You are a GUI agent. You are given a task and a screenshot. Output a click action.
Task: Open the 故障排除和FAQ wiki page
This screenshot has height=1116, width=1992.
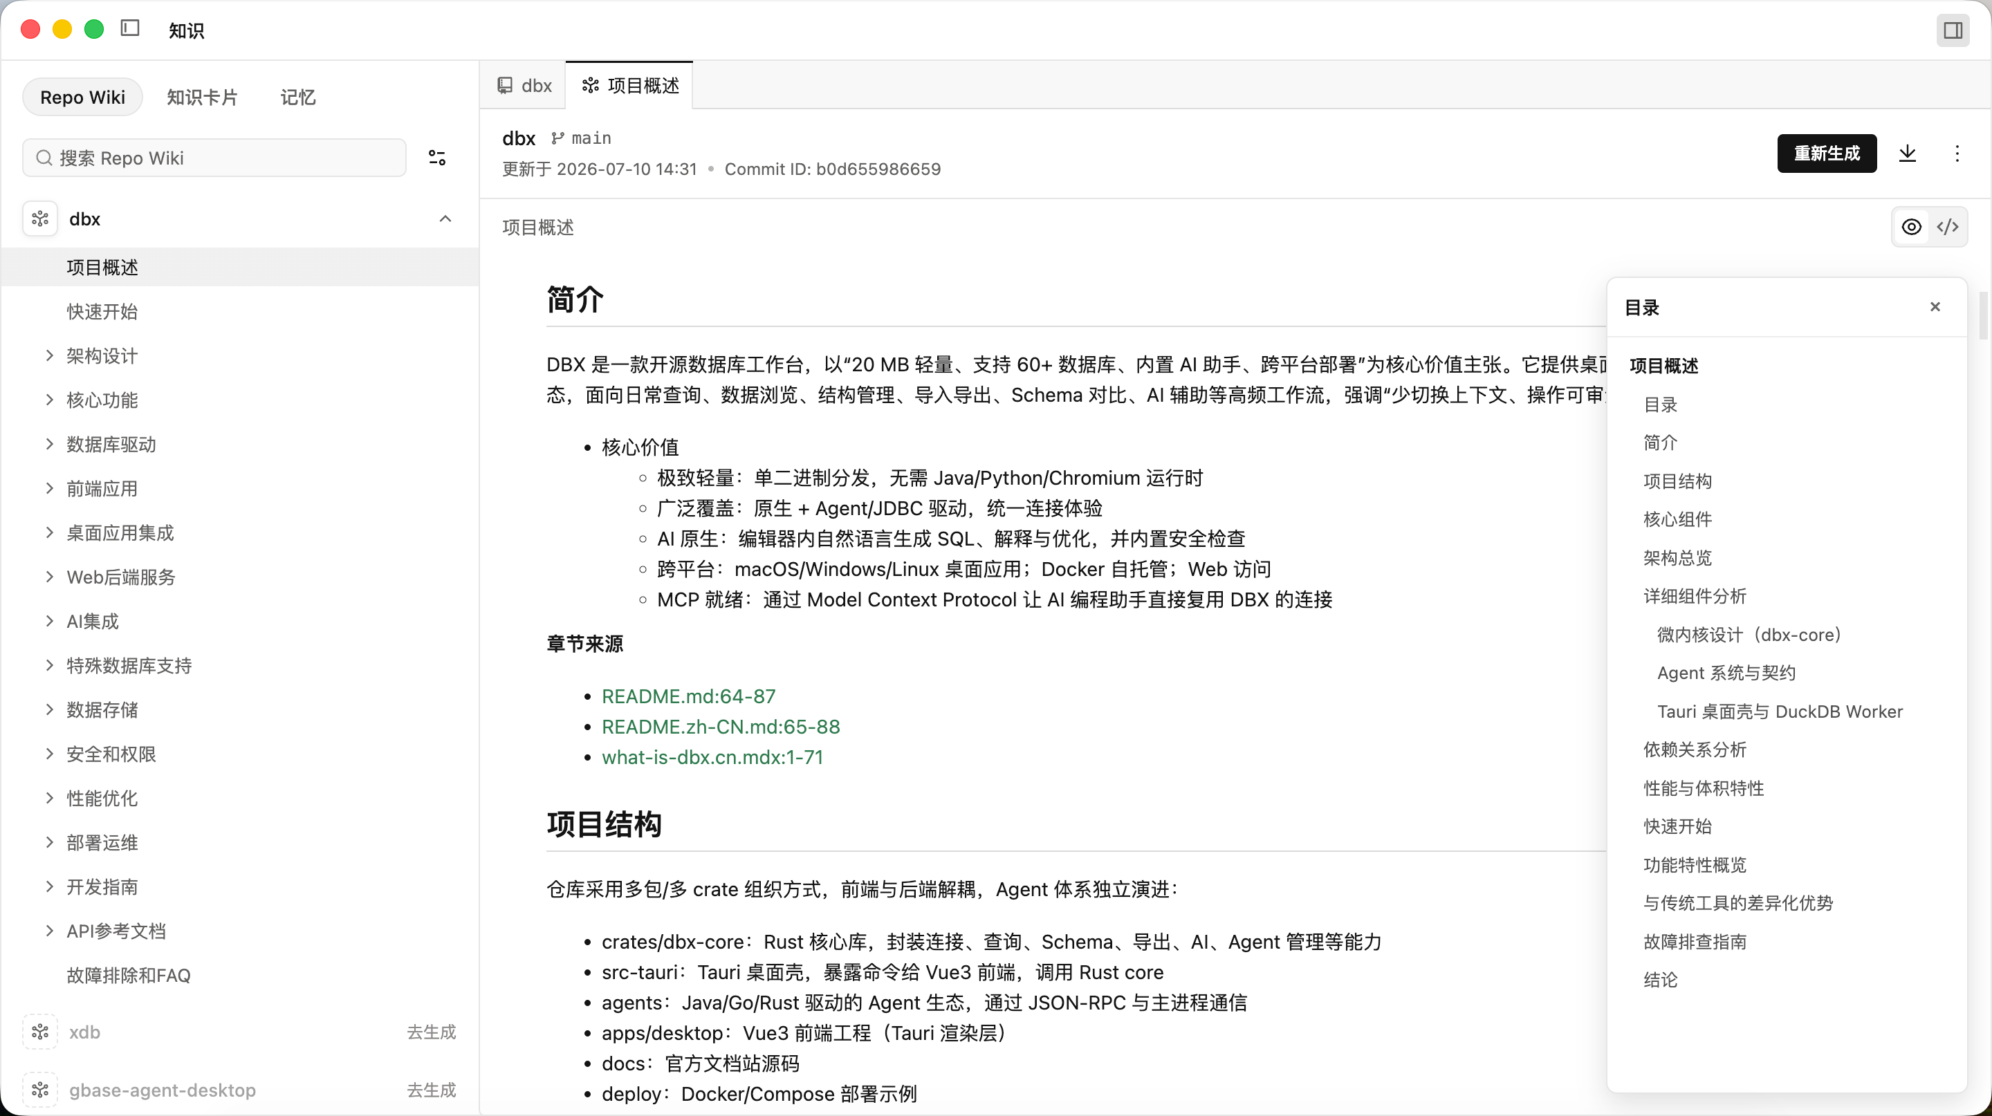point(129,976)
